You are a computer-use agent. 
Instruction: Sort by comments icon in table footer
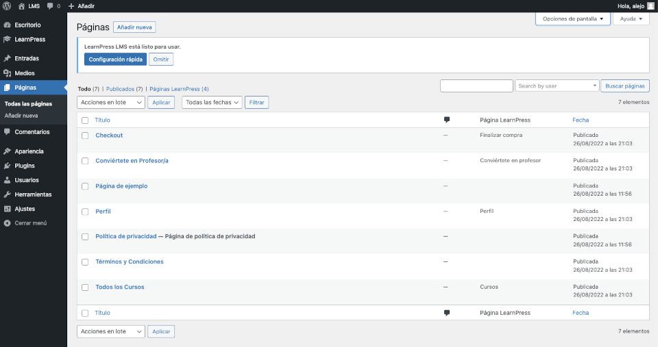[446, 313]
